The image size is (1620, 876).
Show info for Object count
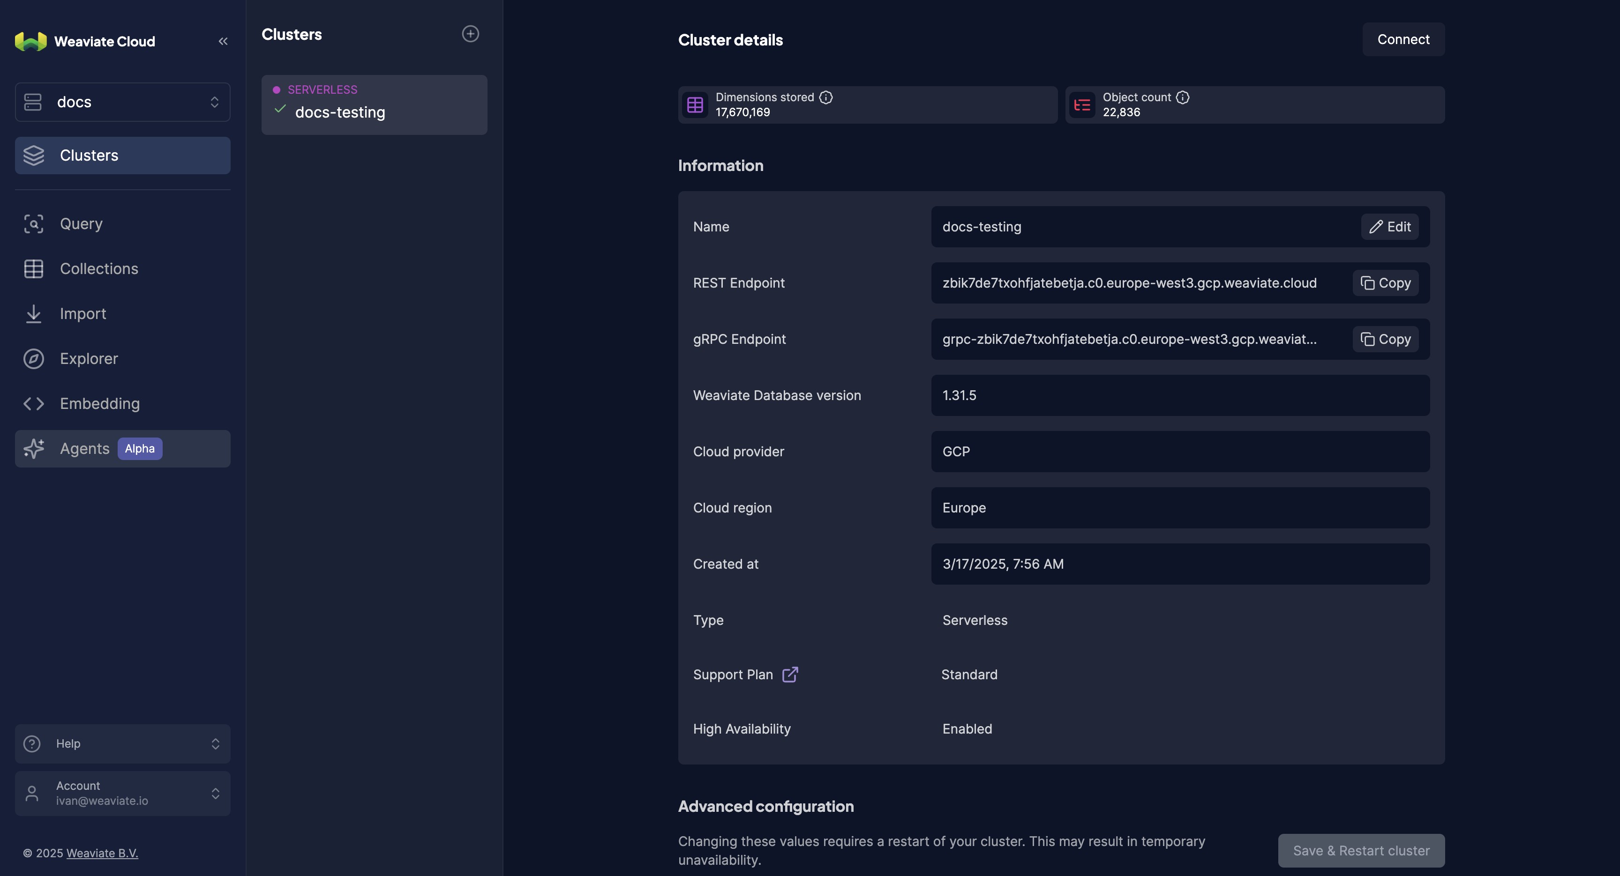1182,97
